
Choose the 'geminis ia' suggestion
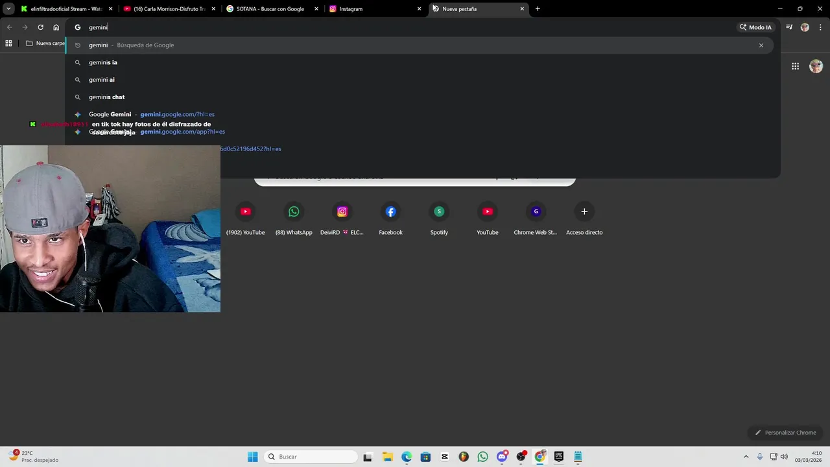point(419,62)
